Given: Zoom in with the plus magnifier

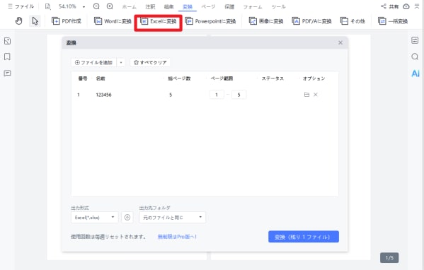Looking at the screenshot, I should pyautogui.click(x=110, y=6).
